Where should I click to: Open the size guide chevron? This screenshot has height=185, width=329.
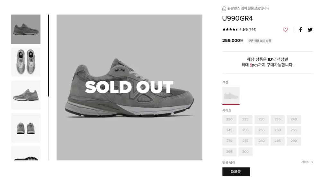[312, 162]
